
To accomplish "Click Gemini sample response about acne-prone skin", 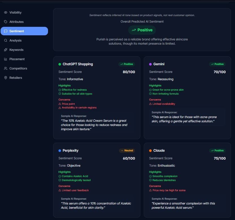I will pyautogui.click(x=184, y=119).
